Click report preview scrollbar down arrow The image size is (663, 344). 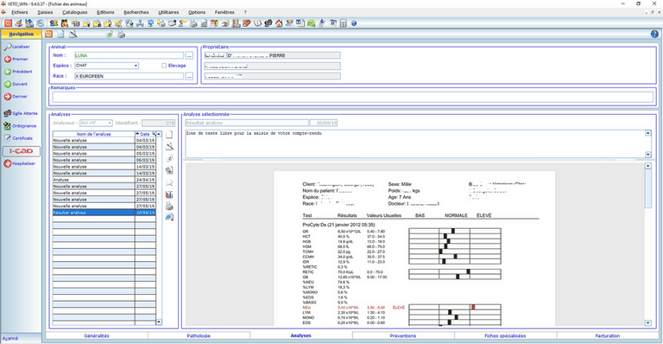click(648, 323)
